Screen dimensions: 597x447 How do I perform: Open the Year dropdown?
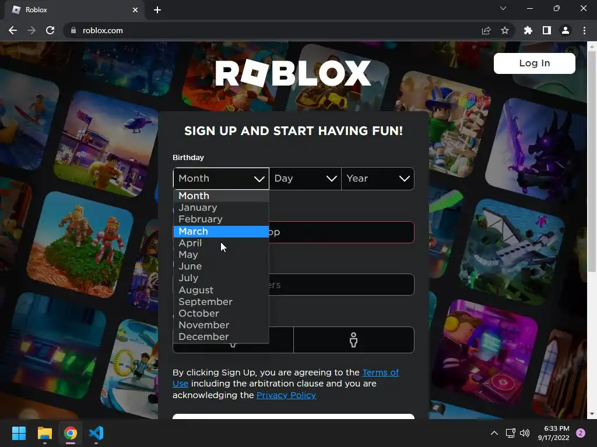tap(378, 179)
